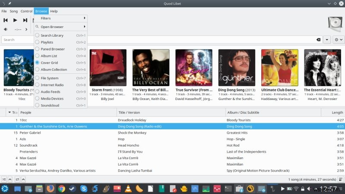Skip to the next track
The width and height of the screenshot is (345, 194).
pyautogui.click(x=25, y=20)
